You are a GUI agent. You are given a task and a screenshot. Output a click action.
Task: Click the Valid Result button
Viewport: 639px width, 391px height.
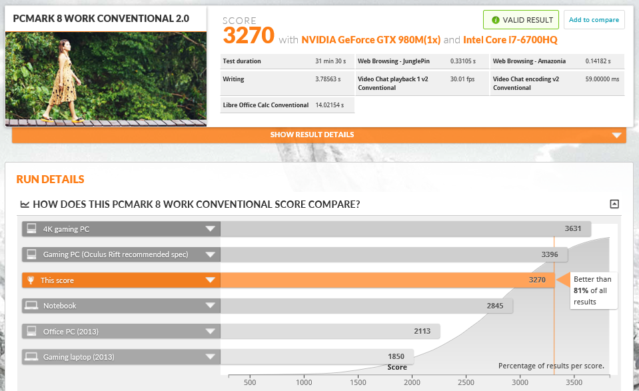(521, 20)
